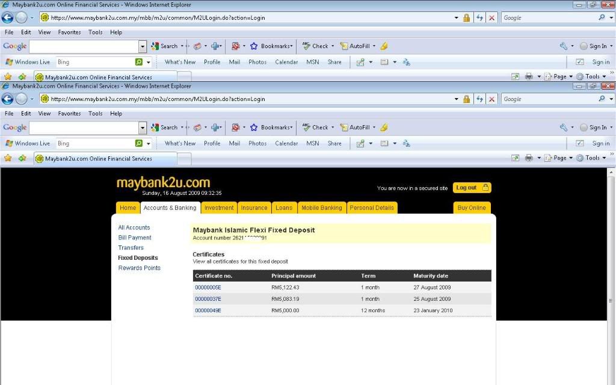Viewport: 616px width, 385px height.
Task: Open the All Accounts sidebar link
Action: tap(134, 227)
